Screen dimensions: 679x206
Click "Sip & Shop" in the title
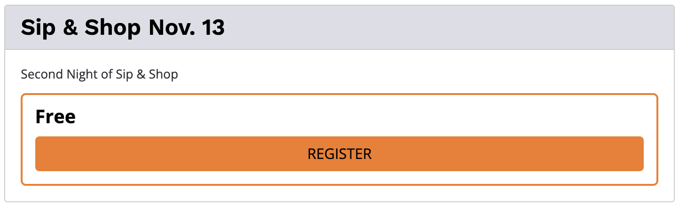point(80,29)
